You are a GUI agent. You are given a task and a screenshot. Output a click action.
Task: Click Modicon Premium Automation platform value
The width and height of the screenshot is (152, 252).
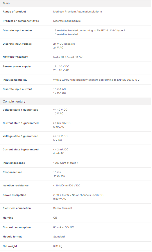(x=78, y=12)
